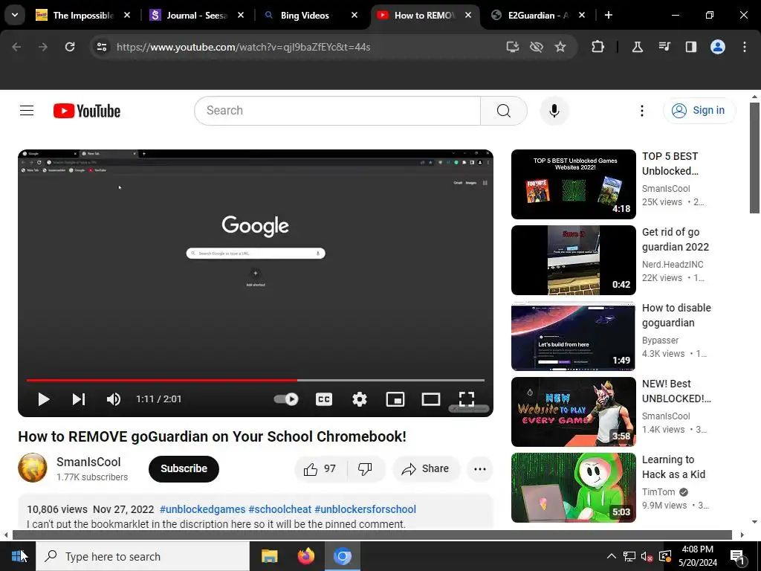Switch to The Impossible tab
Viewport: 761px width, 571px height.
83,15
